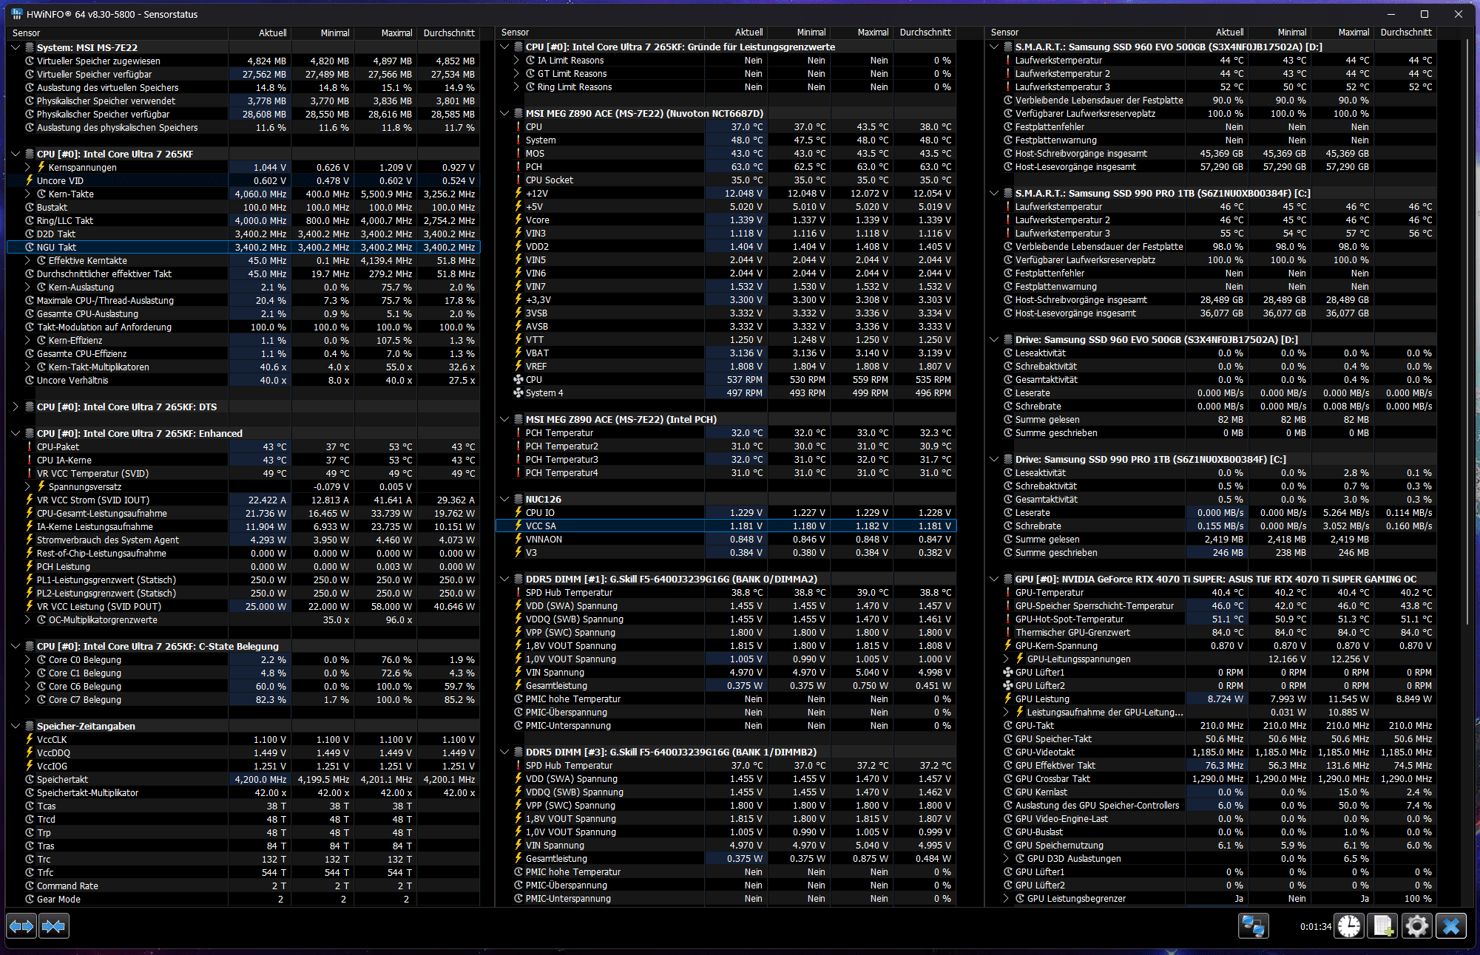Expand the CPU DTS sensor group
The width and height of the screenshot is (1480, 955).
tap(16, 407)
